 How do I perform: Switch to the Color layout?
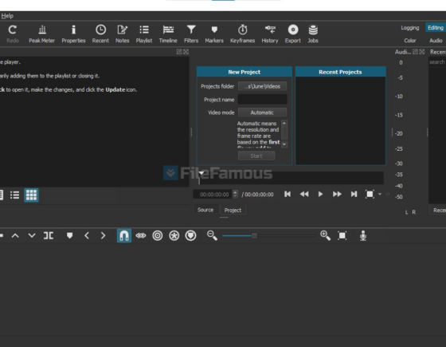[x=410, y=41]
